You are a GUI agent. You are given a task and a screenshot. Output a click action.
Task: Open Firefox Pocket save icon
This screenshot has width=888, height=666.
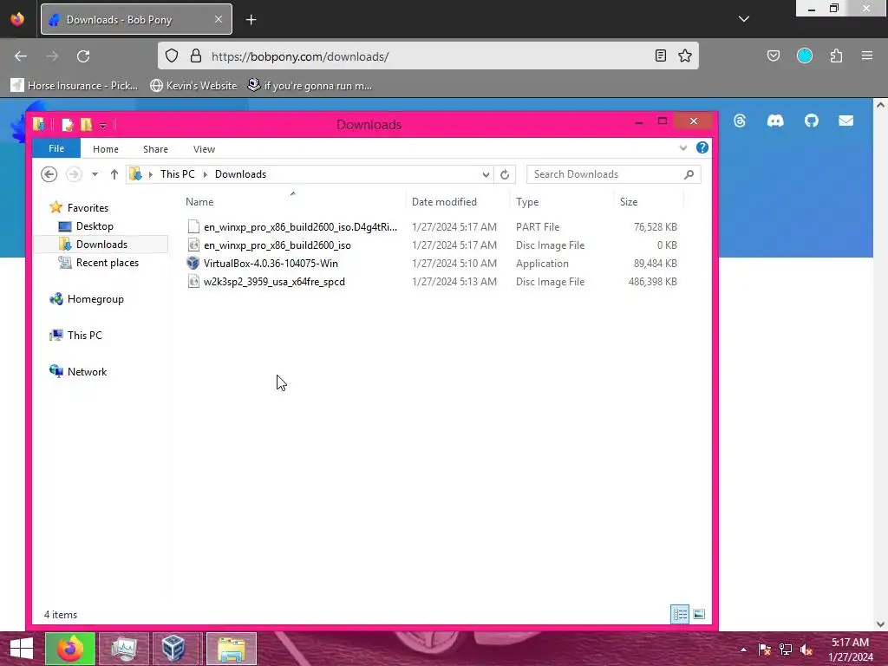[774, 55]
